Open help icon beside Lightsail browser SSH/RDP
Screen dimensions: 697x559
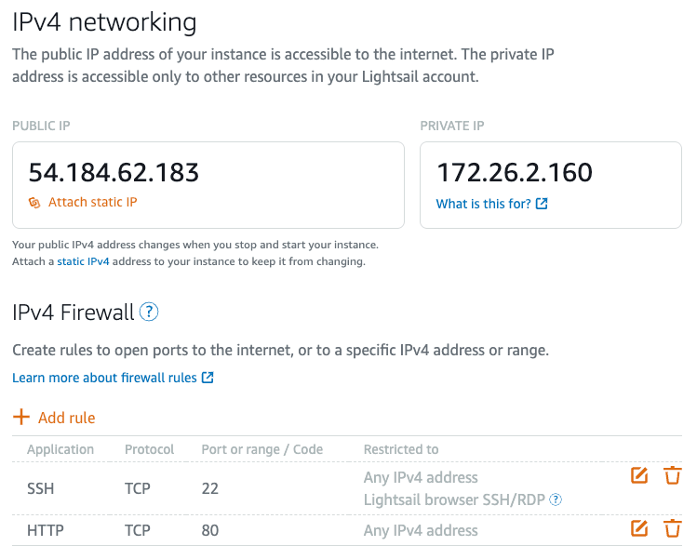[556, 499]
